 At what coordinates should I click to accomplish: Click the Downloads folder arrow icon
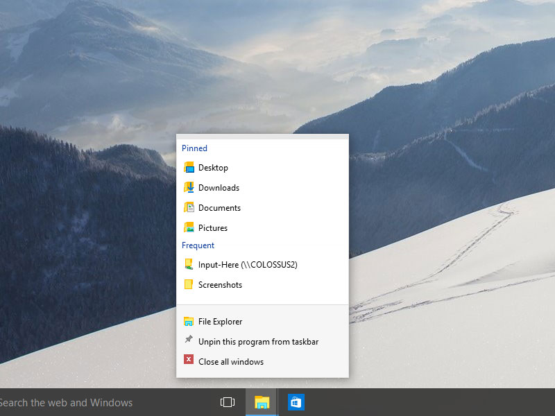point(189,187)
